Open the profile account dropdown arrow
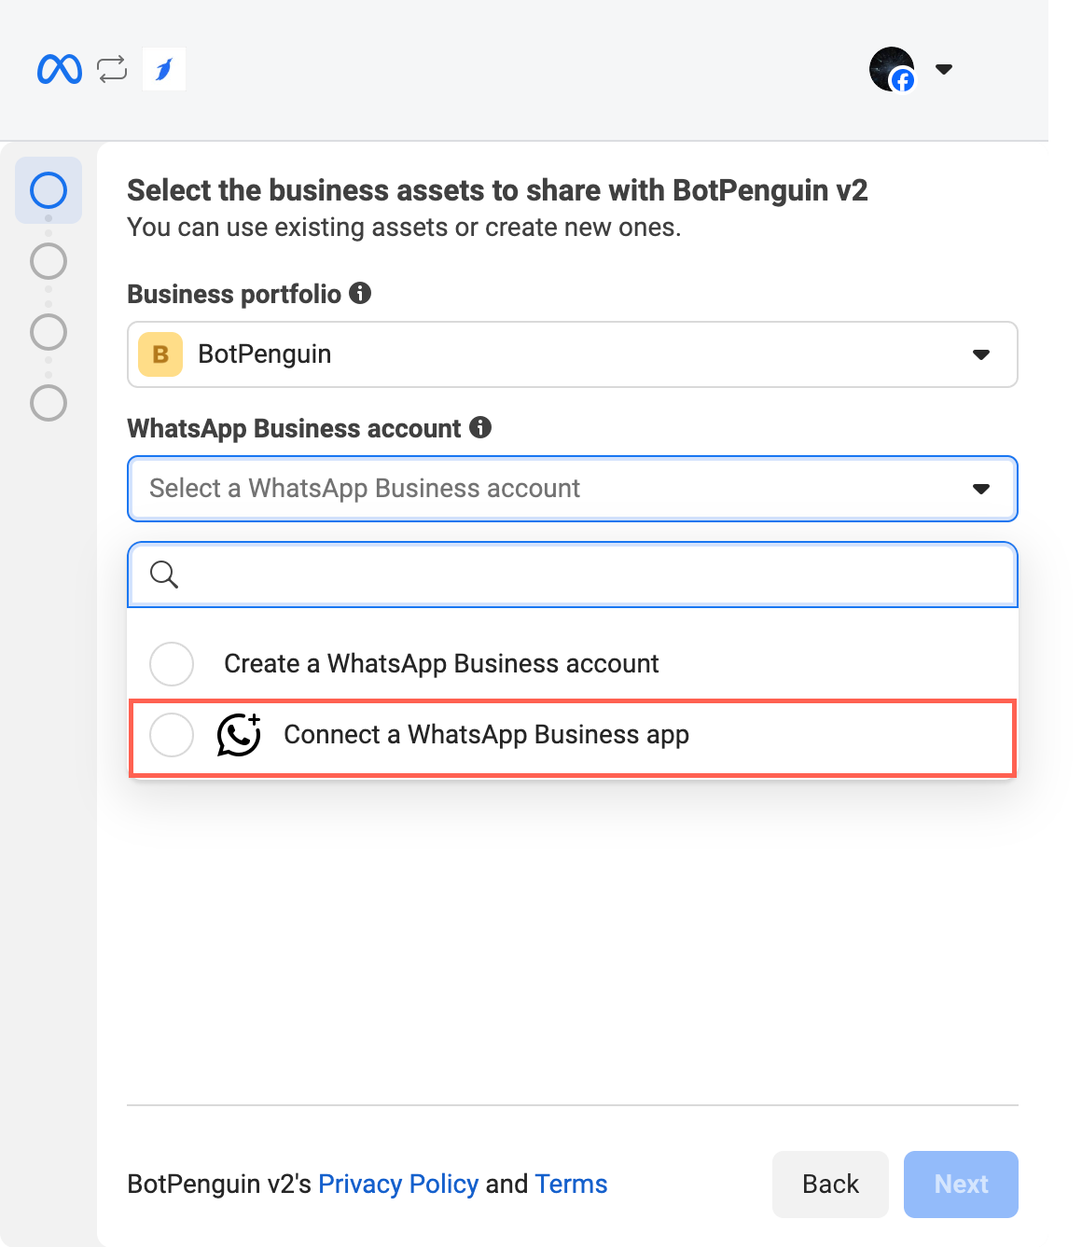1082x1247 pixels. click(944, 69)
